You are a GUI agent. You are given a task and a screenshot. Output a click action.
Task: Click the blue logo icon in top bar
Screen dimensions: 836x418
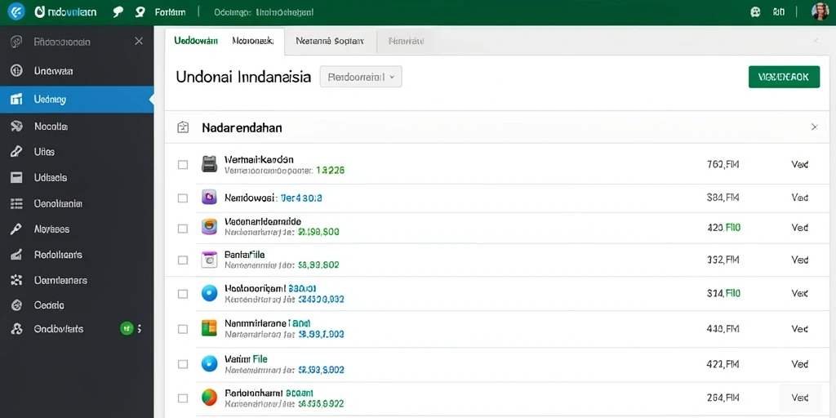(x=16, y=11)
